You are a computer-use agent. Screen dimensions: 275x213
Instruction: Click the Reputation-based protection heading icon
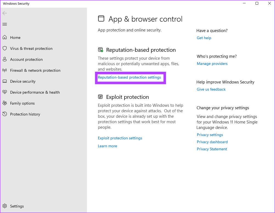pos(101,50)
